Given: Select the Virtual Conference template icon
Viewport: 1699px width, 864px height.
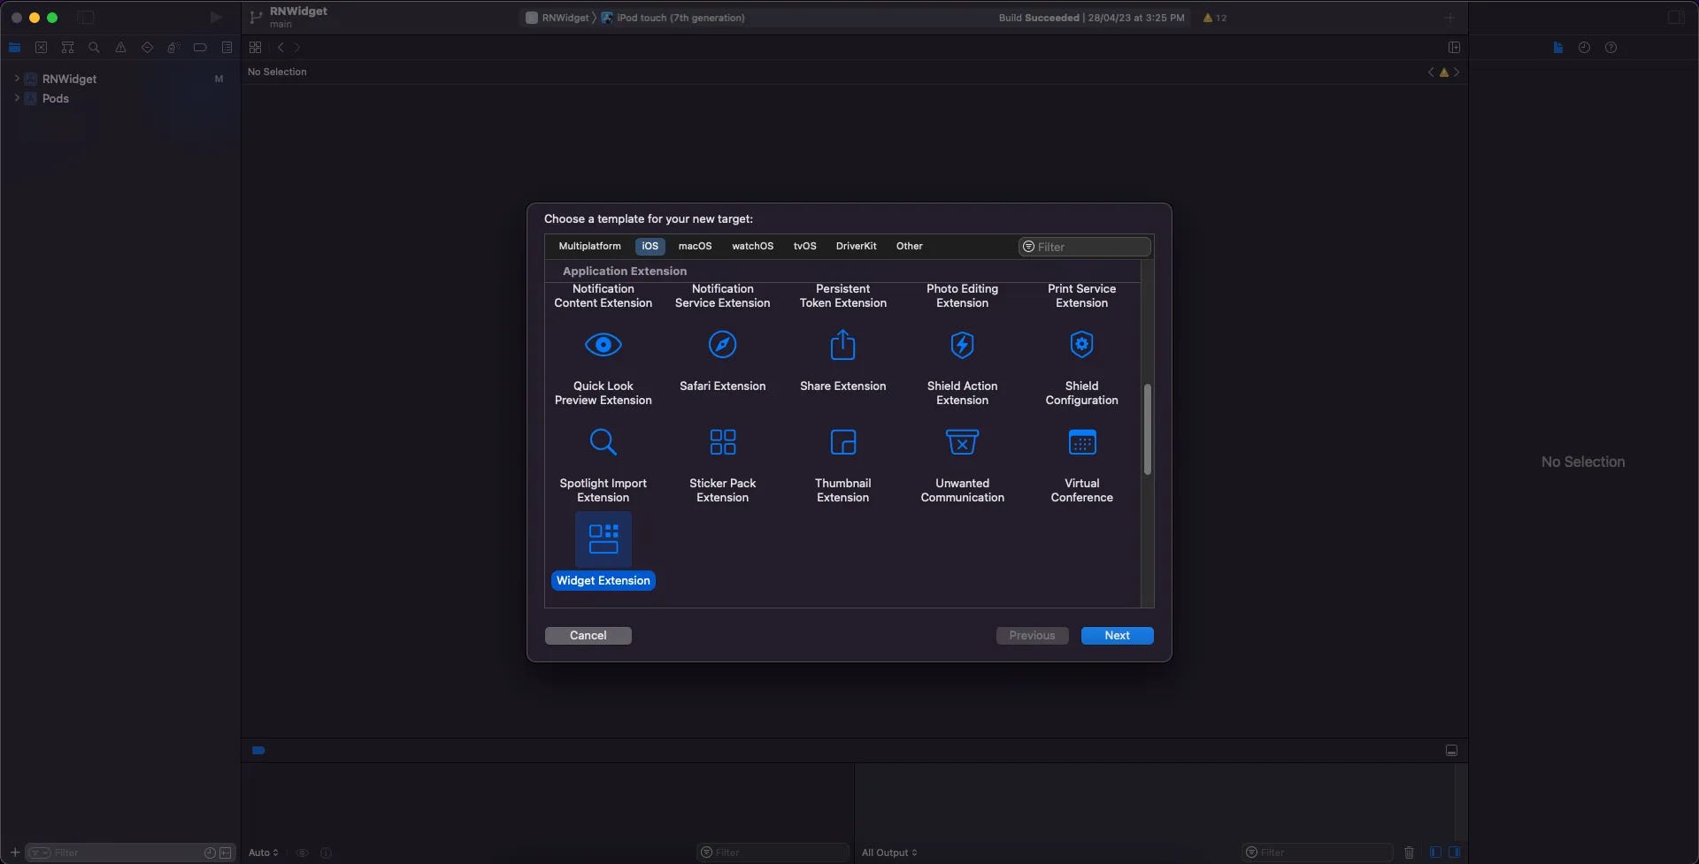Looking at the screenshot, I should 1082,441.
